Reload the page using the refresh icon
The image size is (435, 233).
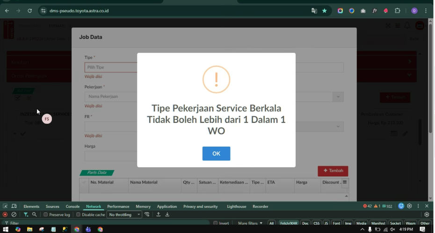coord(30,11)
